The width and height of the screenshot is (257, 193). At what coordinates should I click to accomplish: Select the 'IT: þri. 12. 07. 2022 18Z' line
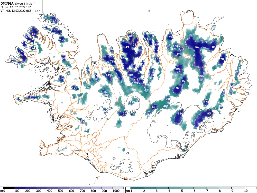click(16, 7)
